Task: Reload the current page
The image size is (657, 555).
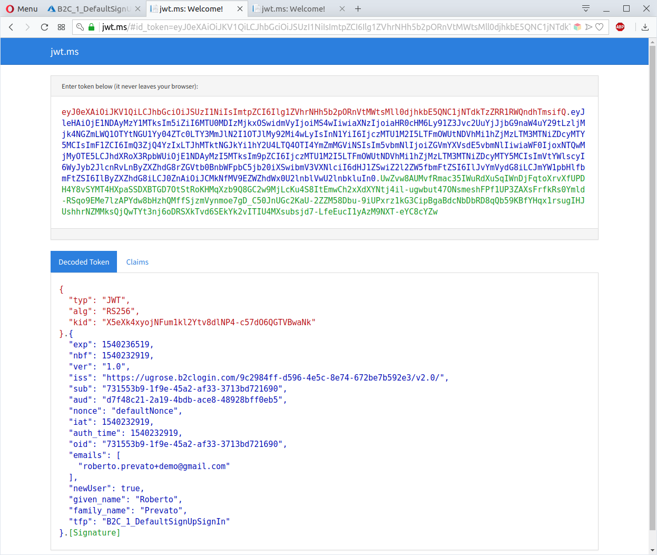Action: [44, 27]
